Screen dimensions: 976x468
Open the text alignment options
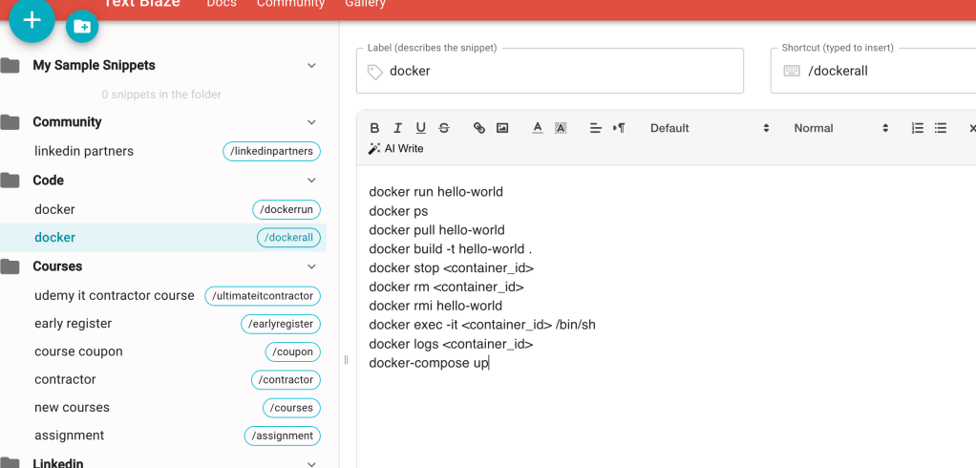pos(596,128)
